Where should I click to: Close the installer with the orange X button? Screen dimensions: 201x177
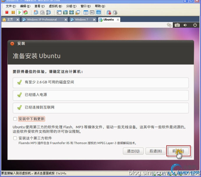click(x=12, y=44)
